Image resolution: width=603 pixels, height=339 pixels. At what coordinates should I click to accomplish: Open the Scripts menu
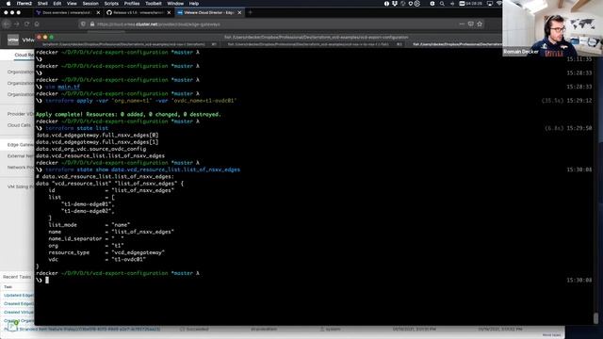111,4
